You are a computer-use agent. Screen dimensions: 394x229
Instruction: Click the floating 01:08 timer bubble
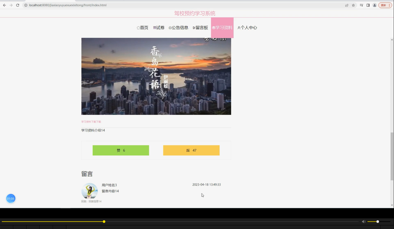pyautogui.click(x=11, y=198)
